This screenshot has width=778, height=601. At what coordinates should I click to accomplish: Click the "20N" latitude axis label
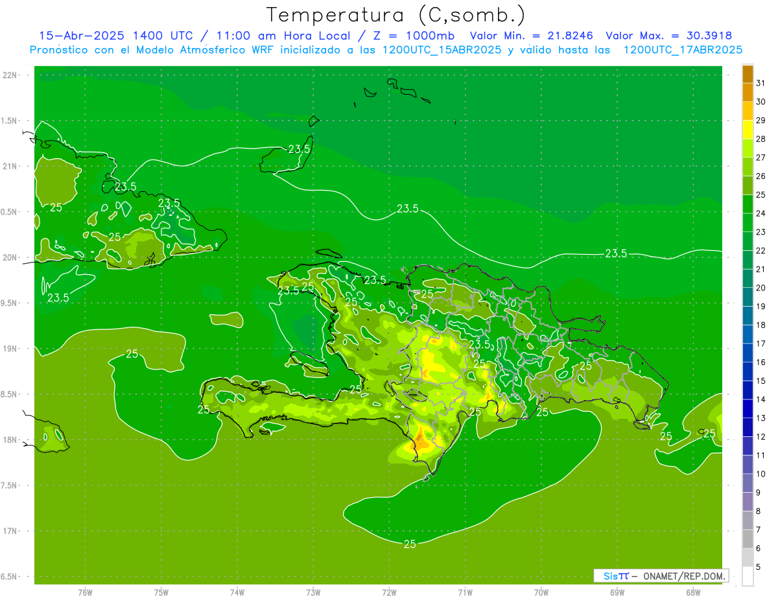pos(10,257)
